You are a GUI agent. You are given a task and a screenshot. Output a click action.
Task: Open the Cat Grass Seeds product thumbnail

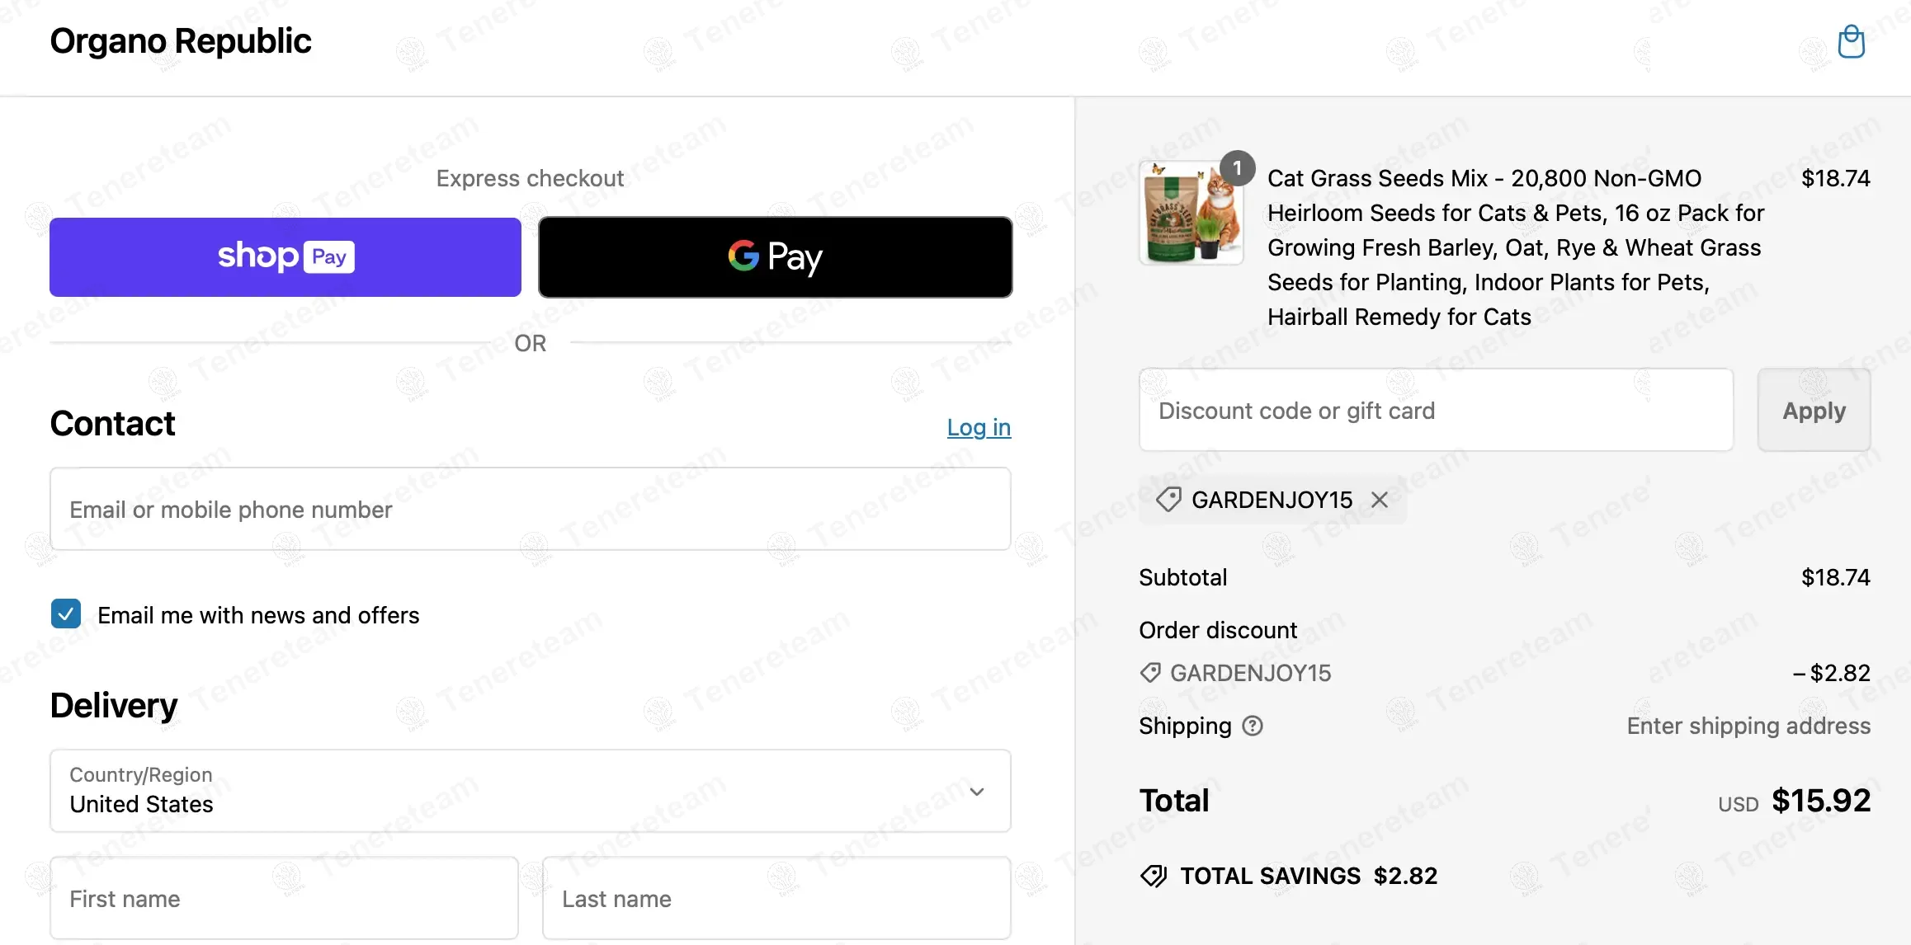coord(1190,214)
